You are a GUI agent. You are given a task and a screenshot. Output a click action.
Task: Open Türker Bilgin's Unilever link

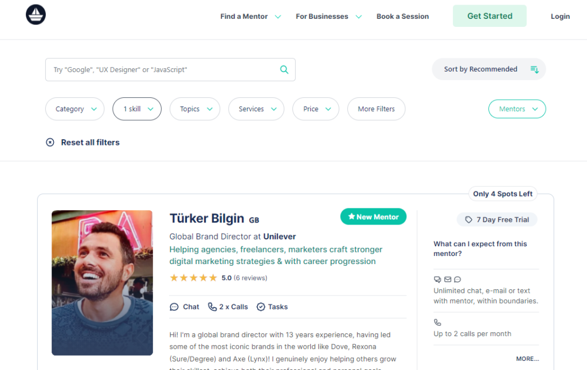coord(280,236)
